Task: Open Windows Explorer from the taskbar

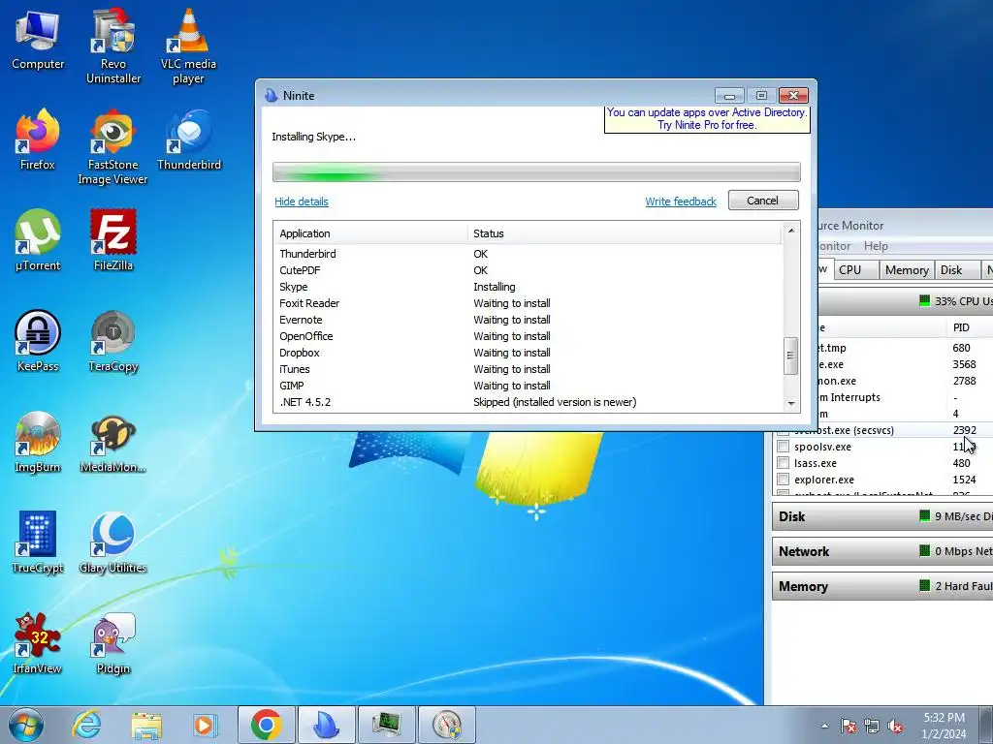Action: (x=146, y=725)
